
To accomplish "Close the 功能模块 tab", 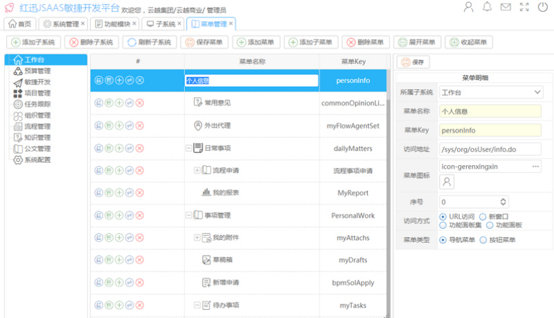I will (134, 23).
